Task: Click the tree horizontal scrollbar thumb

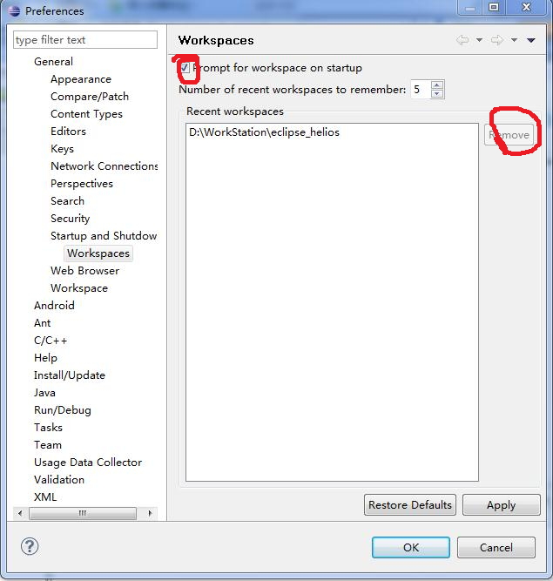Action: click(83, 513)
